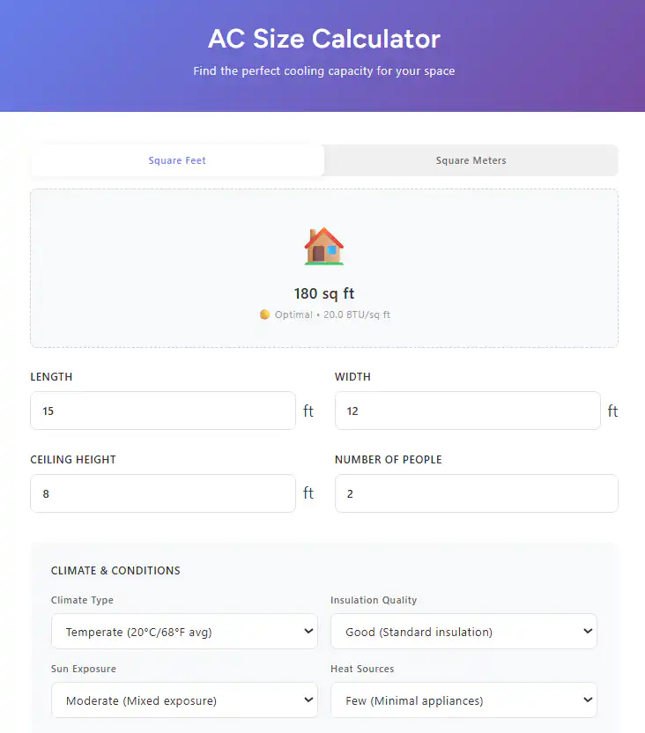Viewport: 645px width, 733px height.
Task: Click the yellow Optimal status dot
Action: pos(264,315)
